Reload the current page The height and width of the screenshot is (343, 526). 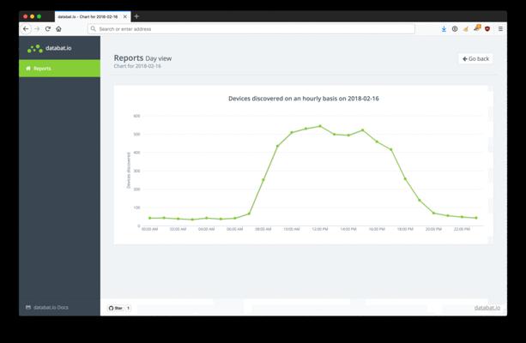click(48, 29)
